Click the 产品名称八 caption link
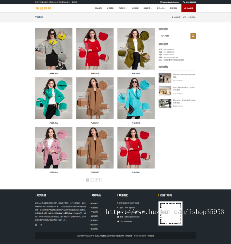The width and height of the screenshot is (231, 244). tap(95, 123)
